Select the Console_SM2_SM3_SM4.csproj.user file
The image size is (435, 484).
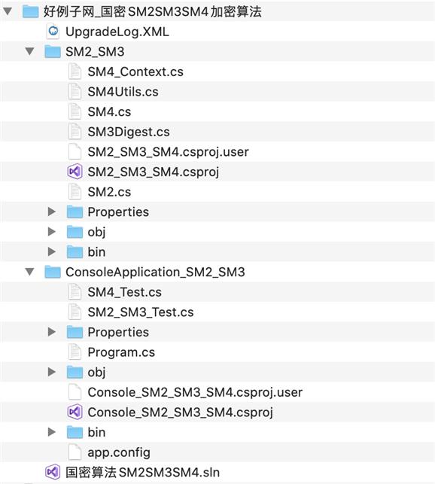(x=217, y=392)
